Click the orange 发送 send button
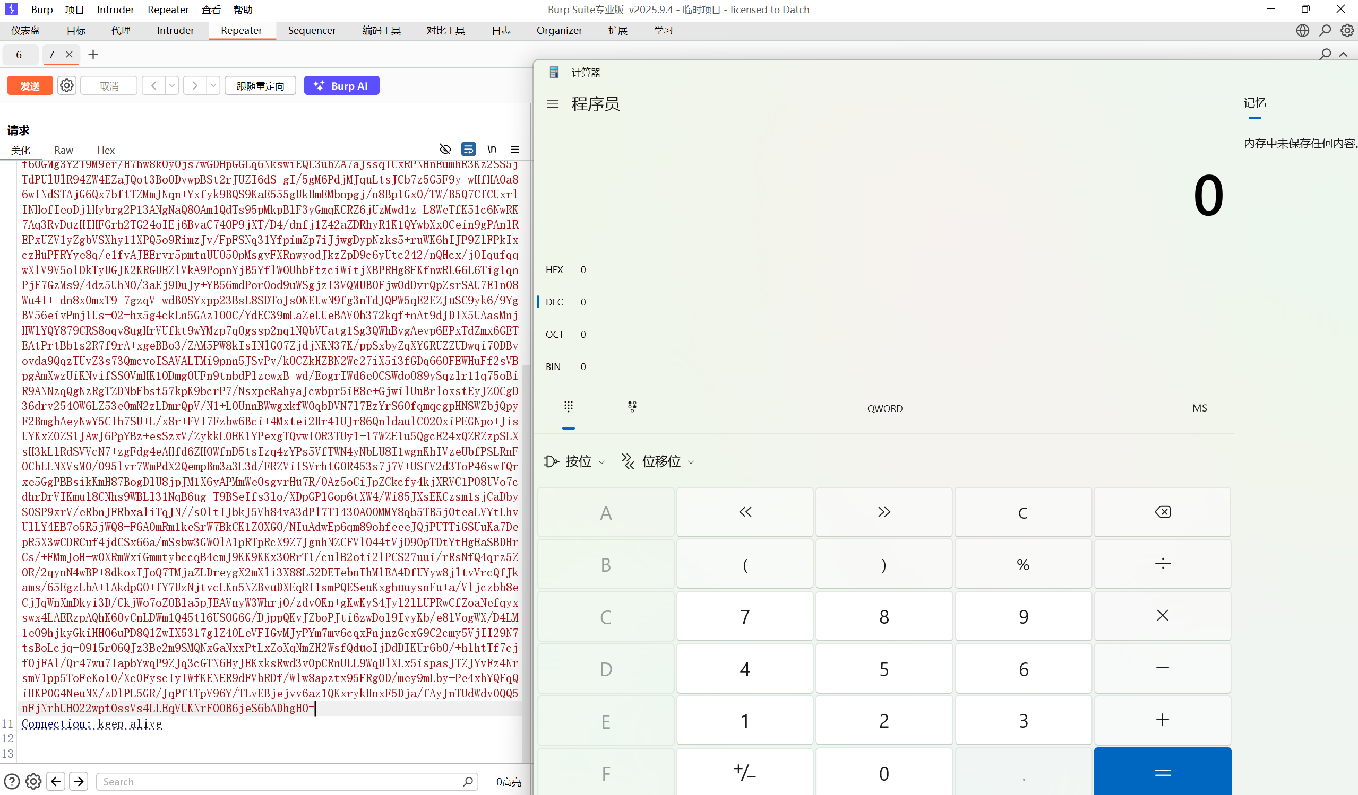The width and height of the screenshot is (1358, 795). point(30,85)
